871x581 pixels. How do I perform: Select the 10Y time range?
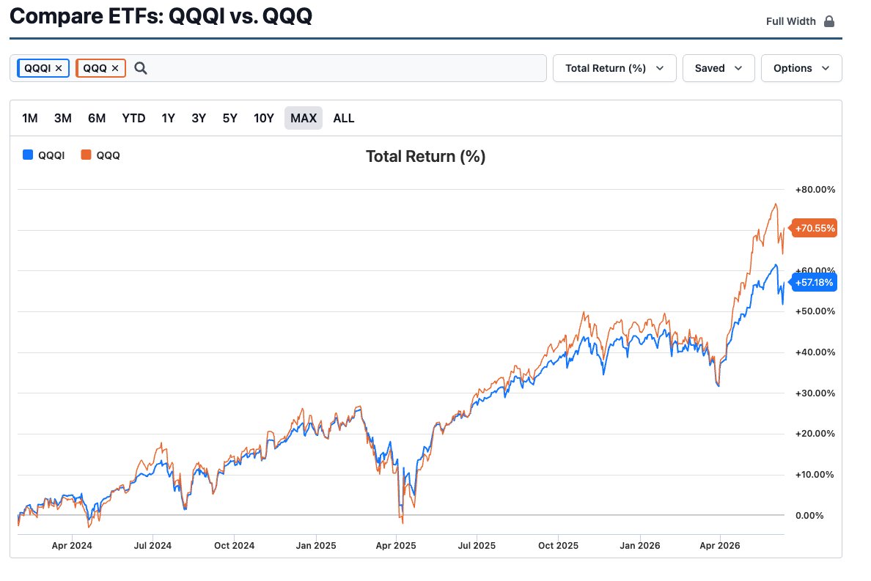pos(264,118)
